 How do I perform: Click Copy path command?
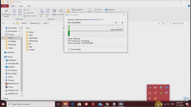[x=29, y=13]
